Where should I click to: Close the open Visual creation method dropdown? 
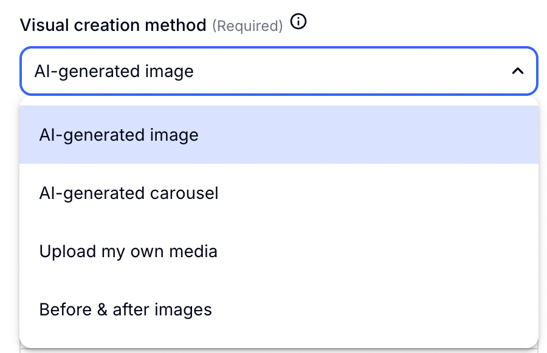(517, 72)
